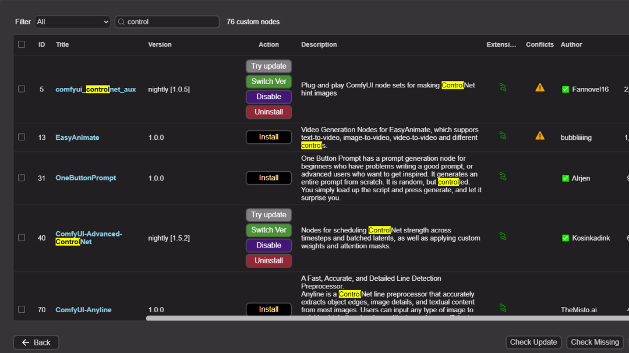Click the horizontal table scrollbar
This screenshot has height=353, width=629.
coord(387,318)
